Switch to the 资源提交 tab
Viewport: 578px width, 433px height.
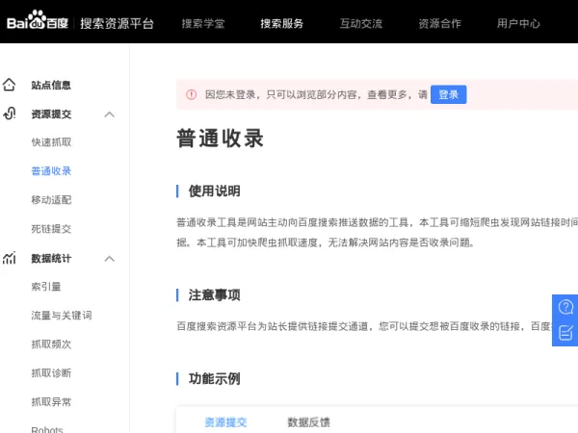coord(225,422)
